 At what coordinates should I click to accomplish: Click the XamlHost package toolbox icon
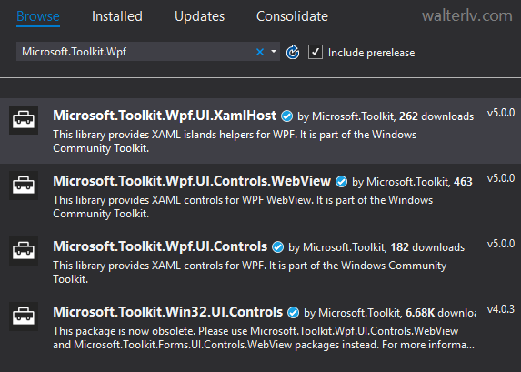tap(24, 120)
